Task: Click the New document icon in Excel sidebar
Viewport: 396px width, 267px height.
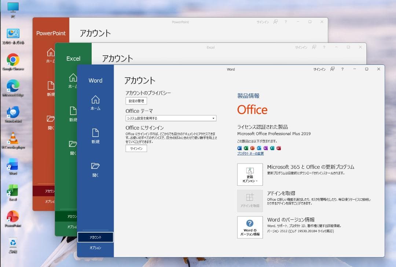Action: pos(73,111)
